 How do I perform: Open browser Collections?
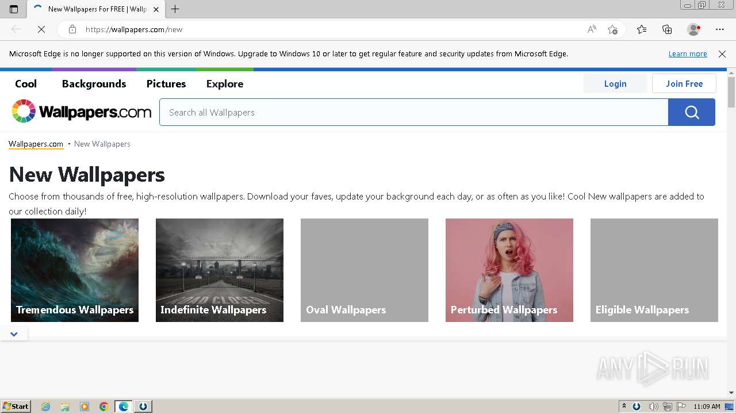tap(667, 29)
